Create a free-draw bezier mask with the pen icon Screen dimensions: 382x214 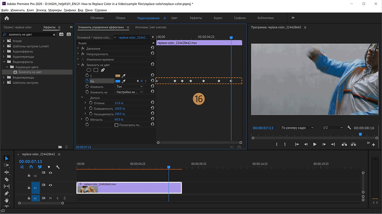point(103,70)
